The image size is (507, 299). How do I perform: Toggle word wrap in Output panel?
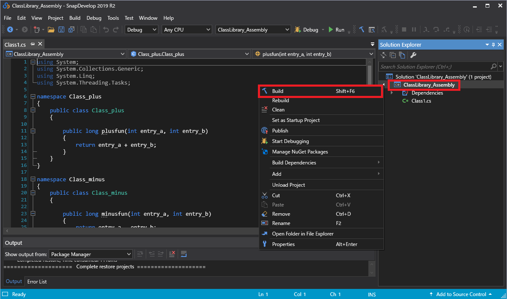click(x=184, y=254)
